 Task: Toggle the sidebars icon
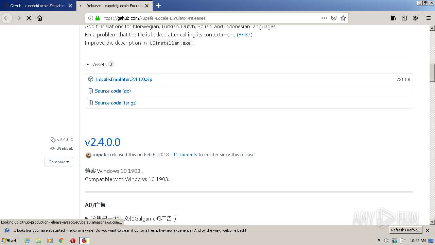coord(404,18)
